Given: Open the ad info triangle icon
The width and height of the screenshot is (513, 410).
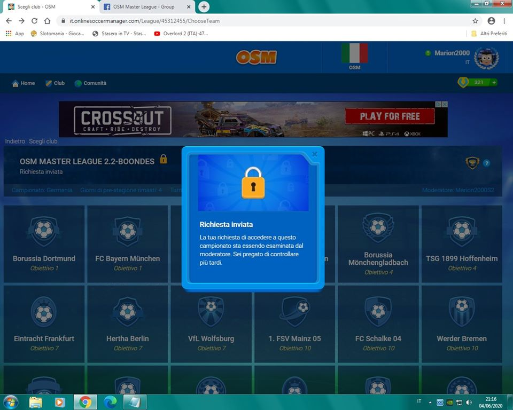Looking at the screenshot, I should point(439,104).
